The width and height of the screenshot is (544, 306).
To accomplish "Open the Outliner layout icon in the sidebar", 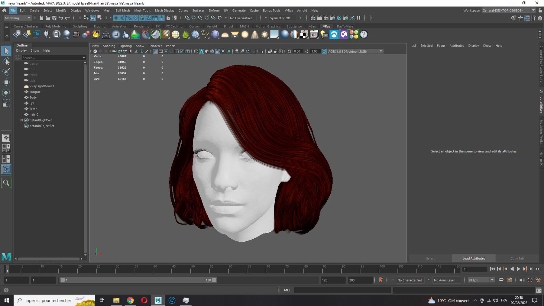I will [6, 169].
